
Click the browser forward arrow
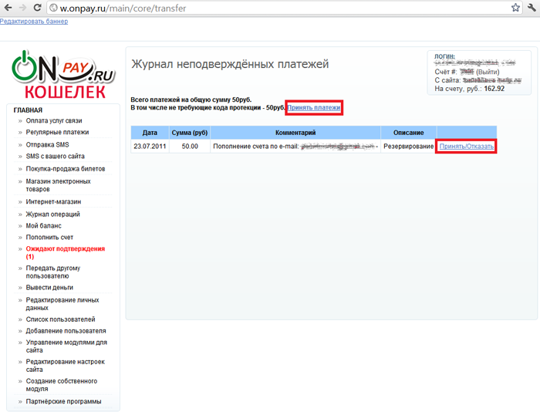(23, 8)
